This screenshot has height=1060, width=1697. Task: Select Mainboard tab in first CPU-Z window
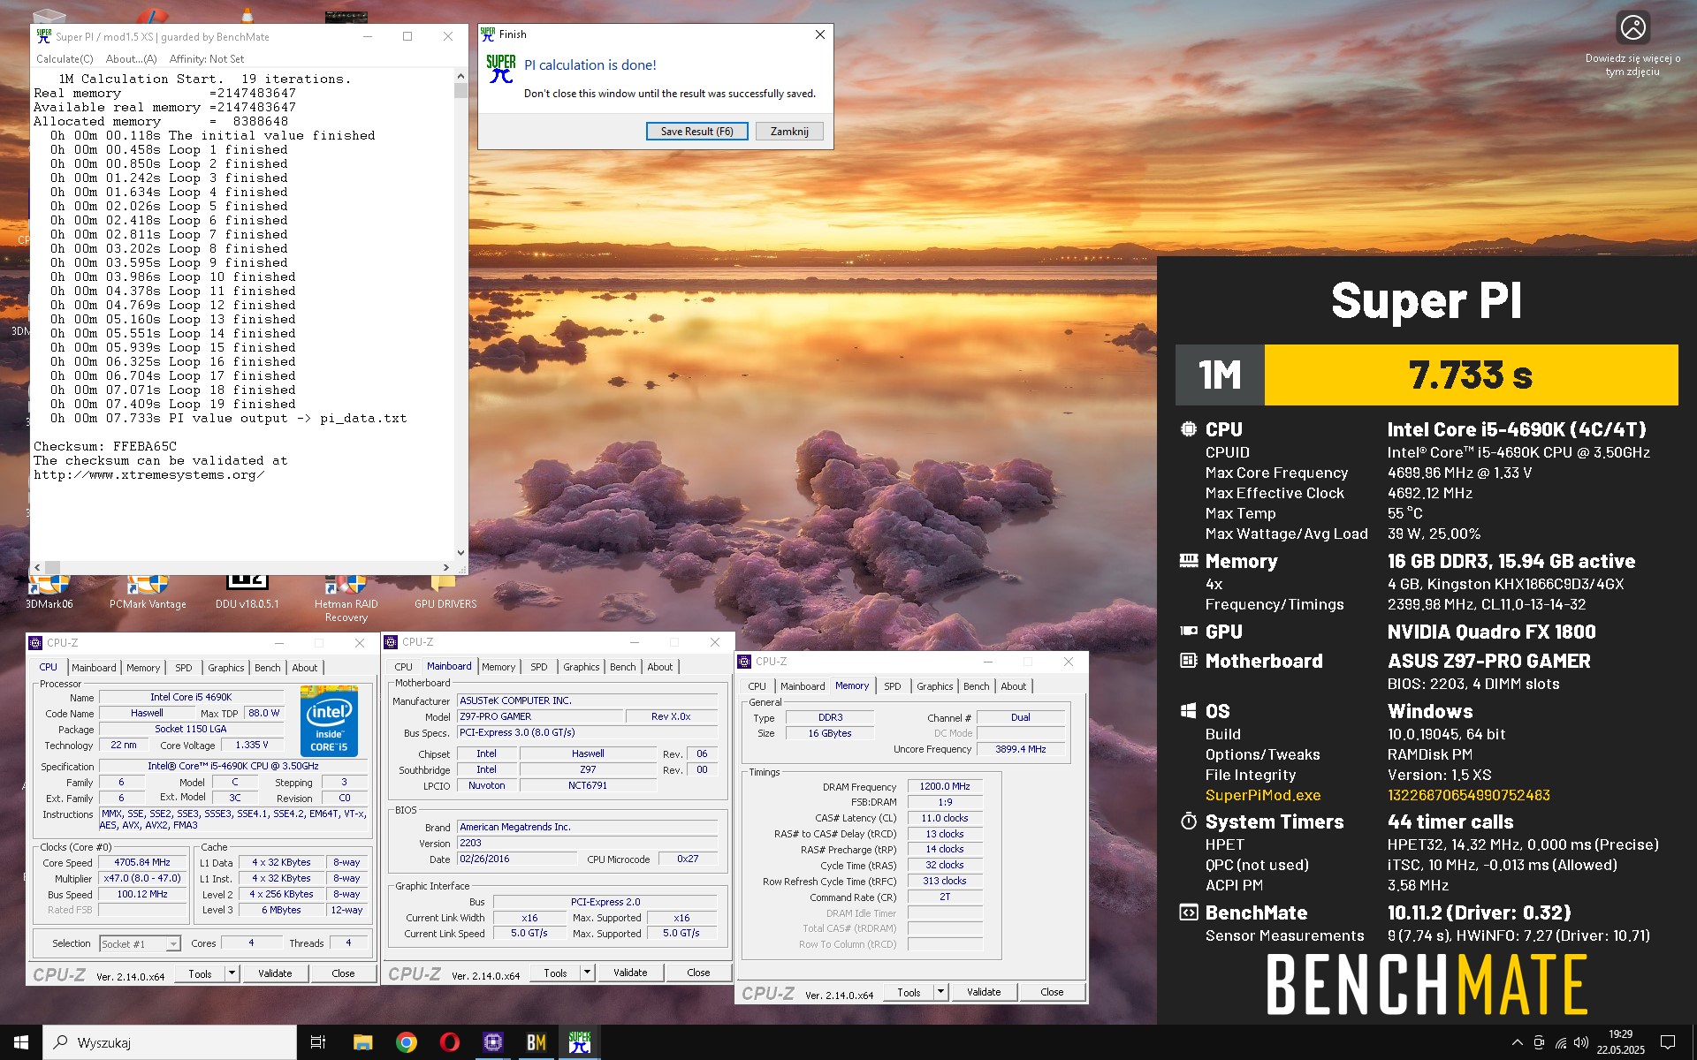(x=94, y=668)
